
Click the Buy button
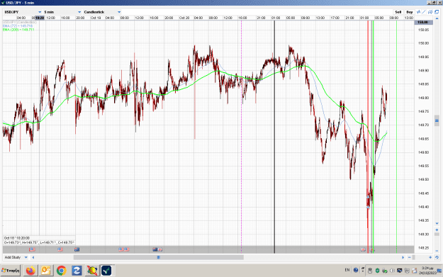coord(410,12)
